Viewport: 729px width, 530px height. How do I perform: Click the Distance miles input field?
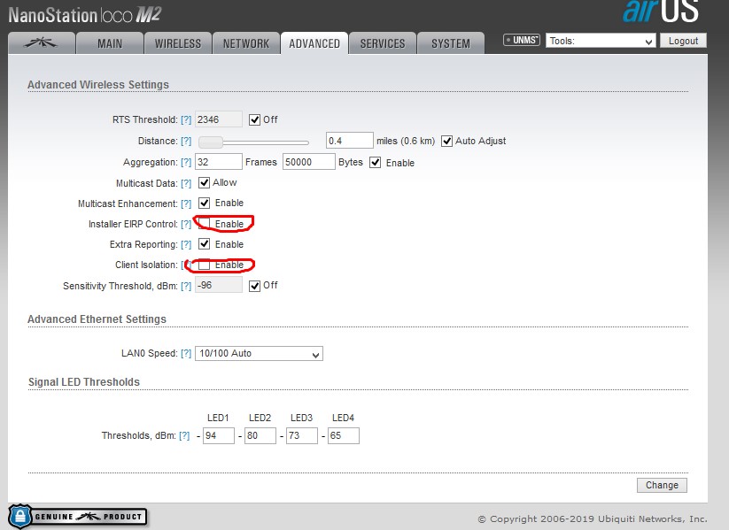350,141
